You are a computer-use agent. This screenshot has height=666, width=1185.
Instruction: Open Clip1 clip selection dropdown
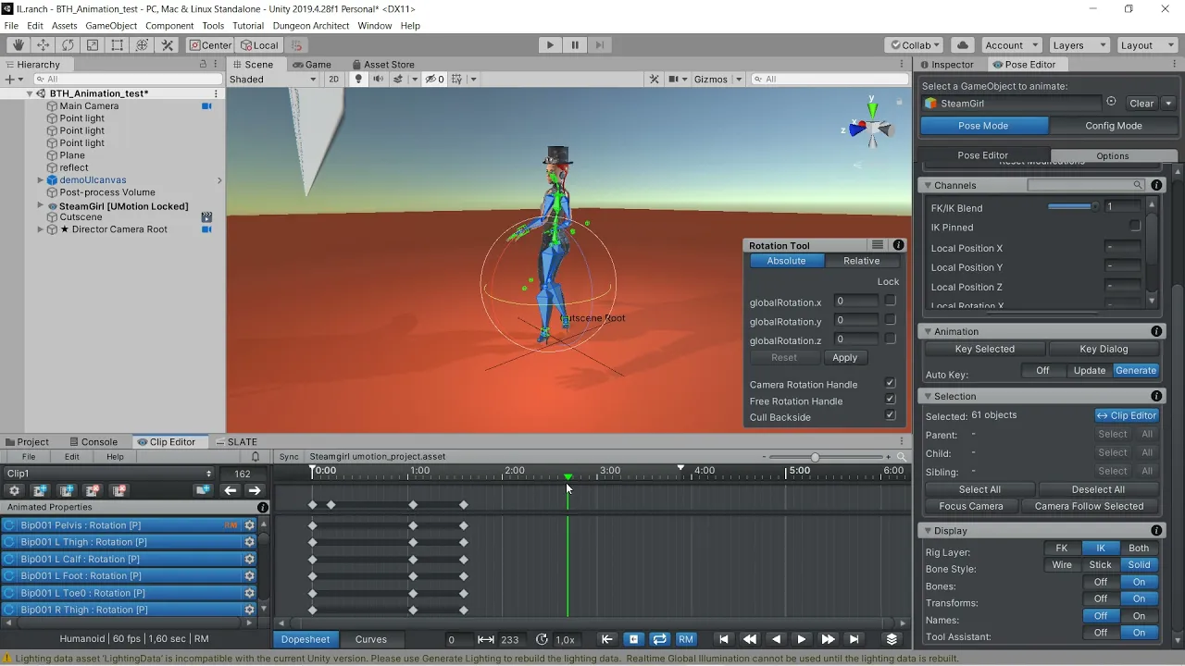click(109, 474)
